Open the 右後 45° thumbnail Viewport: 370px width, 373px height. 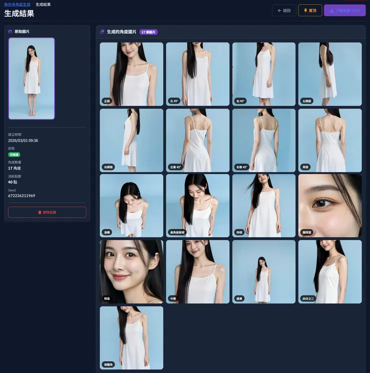pos(264,140)
